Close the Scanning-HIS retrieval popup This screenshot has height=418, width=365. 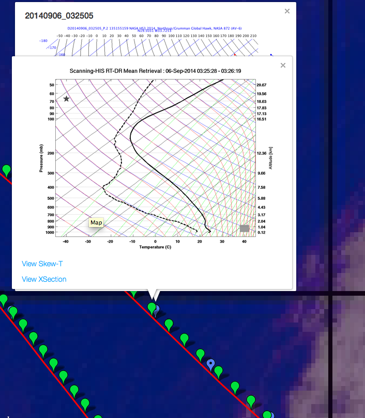283,66
